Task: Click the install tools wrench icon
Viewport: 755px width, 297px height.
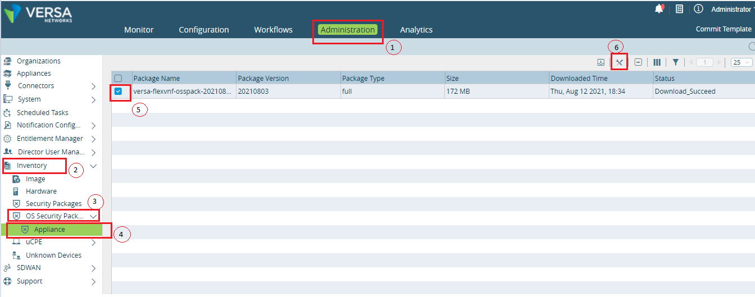Action: 619,62
